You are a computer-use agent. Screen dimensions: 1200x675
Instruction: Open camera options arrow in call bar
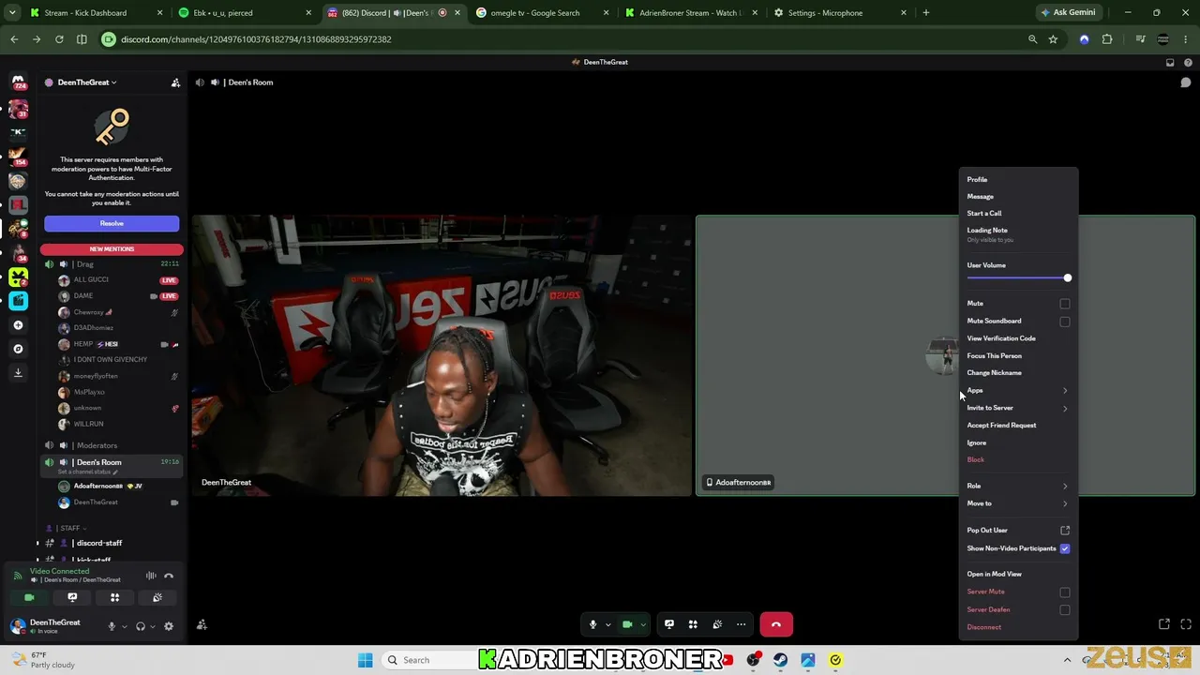[x=642, y=624]
